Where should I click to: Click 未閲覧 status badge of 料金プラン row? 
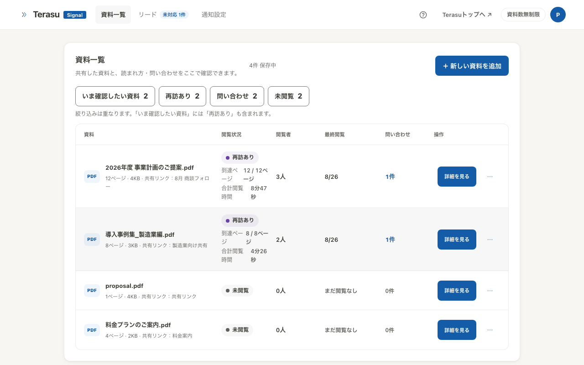tap(237, 330)
